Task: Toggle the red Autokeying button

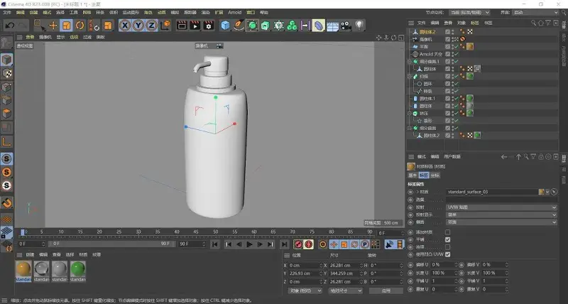Action: pos(309,244)
